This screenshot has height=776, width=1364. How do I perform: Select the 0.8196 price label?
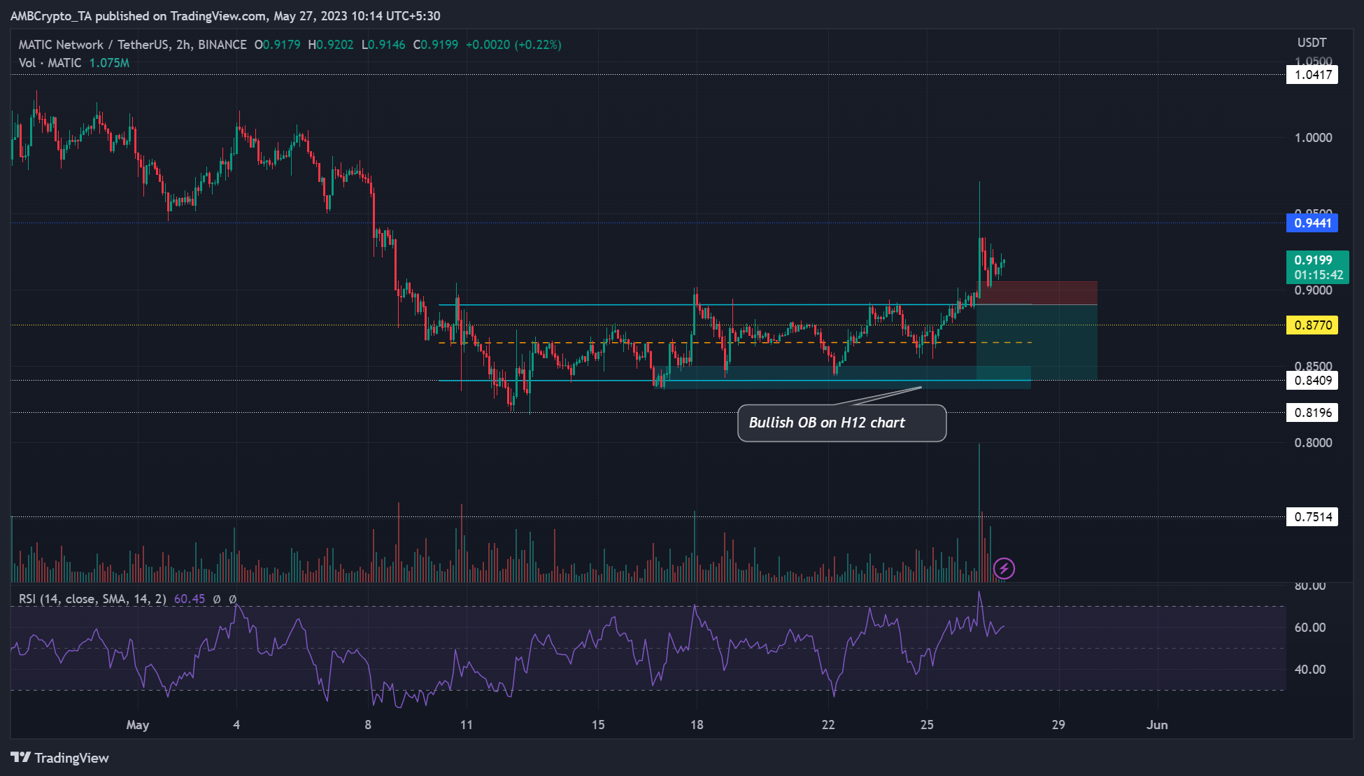coord(1312,413)
